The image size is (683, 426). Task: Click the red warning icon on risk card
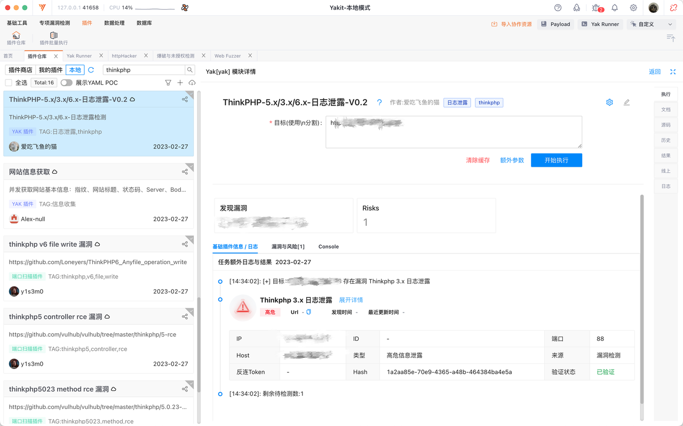click(243, 307)
